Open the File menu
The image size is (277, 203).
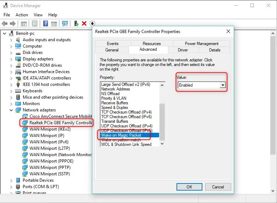(x=7, y=15)
